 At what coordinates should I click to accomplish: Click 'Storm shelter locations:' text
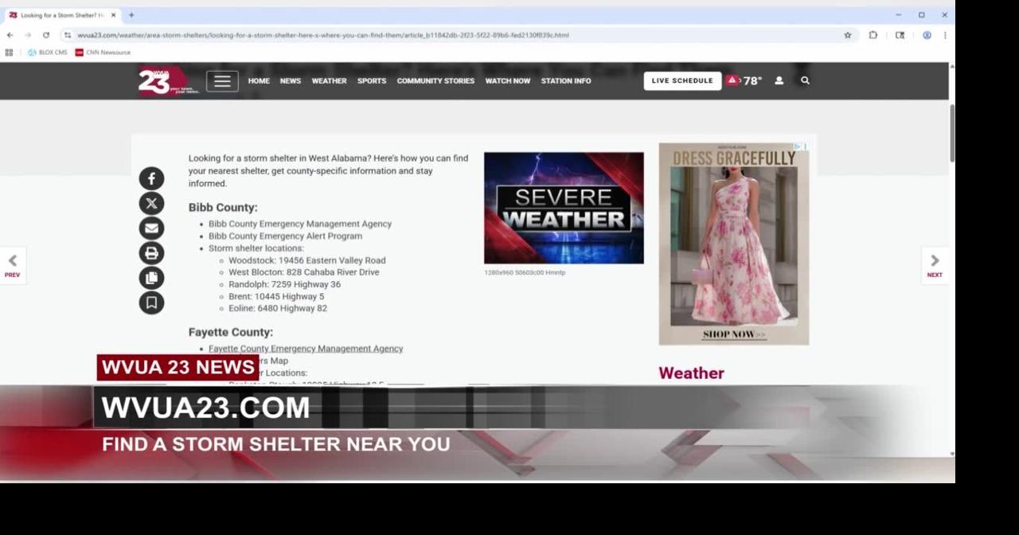click(x=256, y=248)
